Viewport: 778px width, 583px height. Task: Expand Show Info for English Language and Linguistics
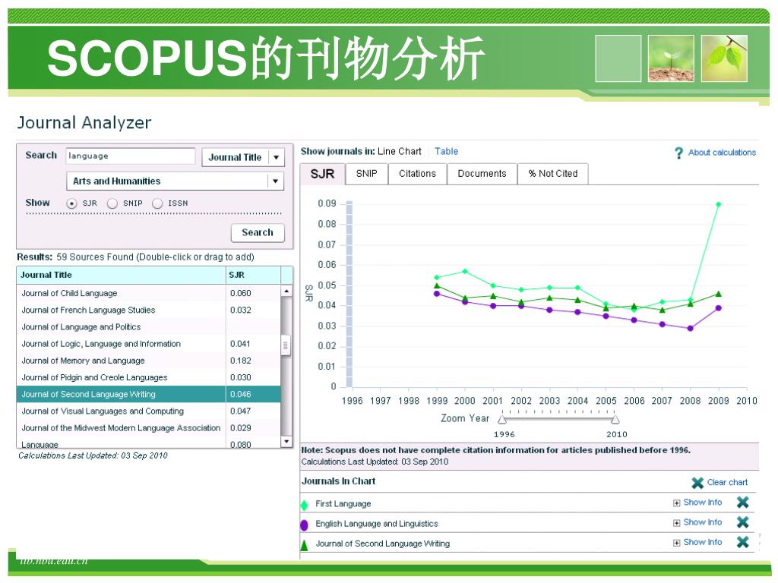click(697, 522)
